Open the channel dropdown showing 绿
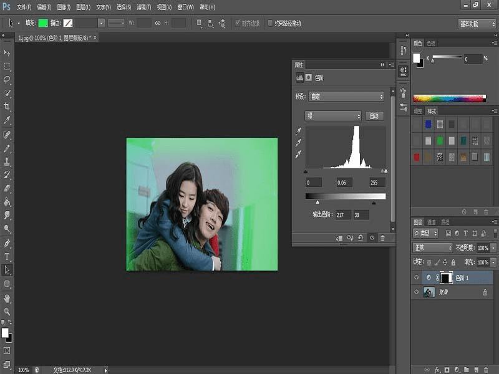 pyautogui.click(x=333, y=116)
